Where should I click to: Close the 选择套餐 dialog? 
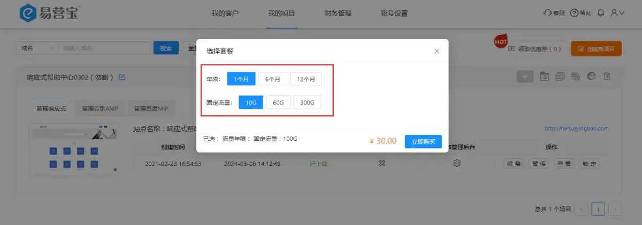pos(437,51)
